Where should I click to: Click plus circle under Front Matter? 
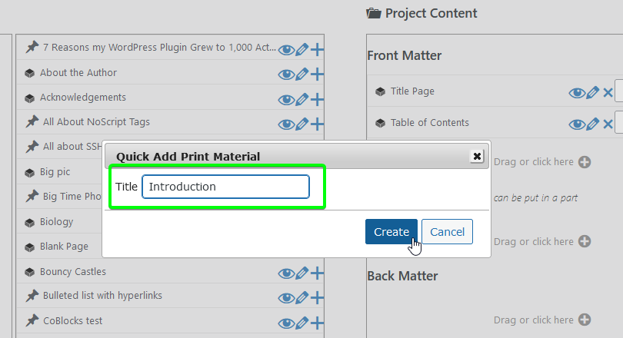pyautogui.click(x=585, y=162)
